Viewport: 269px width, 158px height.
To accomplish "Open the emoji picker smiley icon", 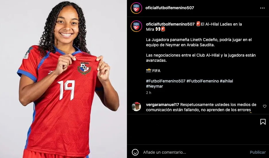I will tap(135, 152).
